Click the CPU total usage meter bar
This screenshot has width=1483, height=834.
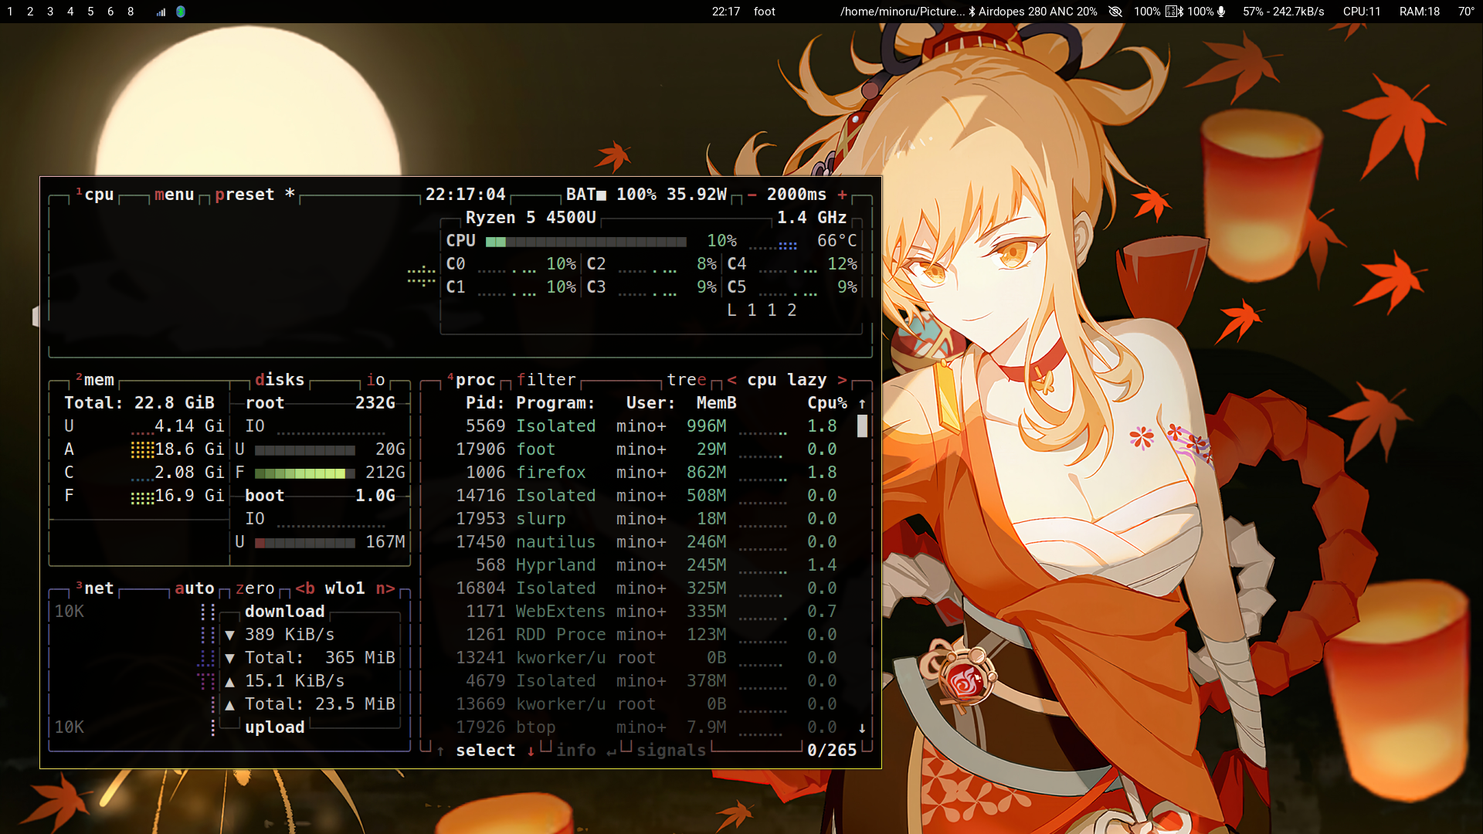585,242
